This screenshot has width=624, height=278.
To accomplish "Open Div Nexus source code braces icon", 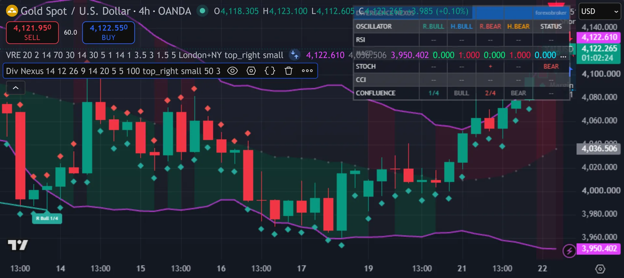I will point(270,71).
